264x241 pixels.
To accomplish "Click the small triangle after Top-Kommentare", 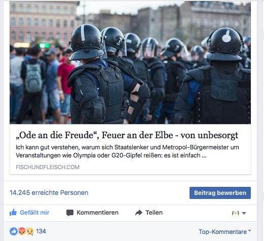I will point(250,230).
